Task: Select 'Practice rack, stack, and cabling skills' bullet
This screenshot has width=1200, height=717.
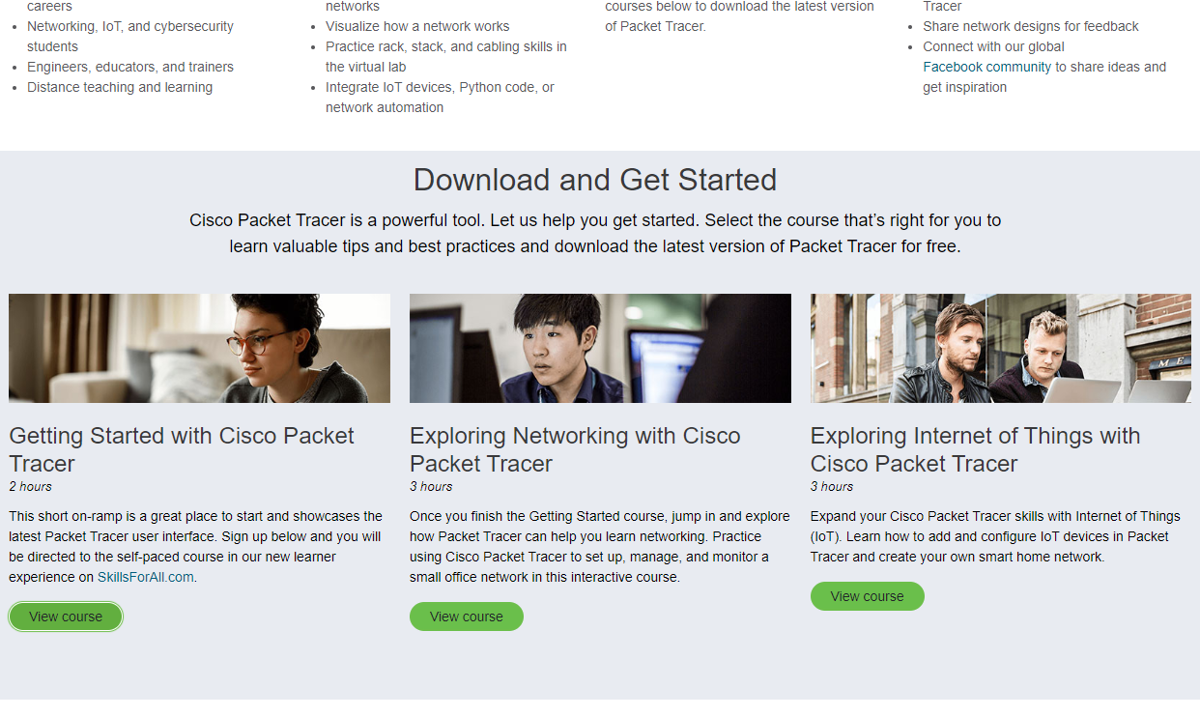Action: [x=446, y=56]
